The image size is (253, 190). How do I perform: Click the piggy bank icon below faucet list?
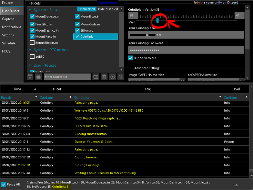pos(38,77)
